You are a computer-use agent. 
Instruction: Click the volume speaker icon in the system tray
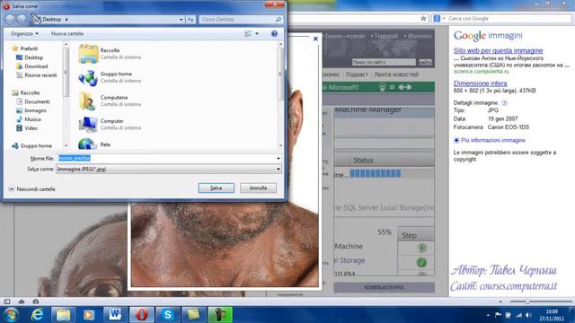click(528, 315)
